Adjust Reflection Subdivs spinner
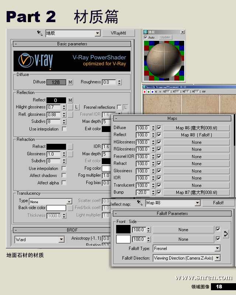 coord(64,122)
